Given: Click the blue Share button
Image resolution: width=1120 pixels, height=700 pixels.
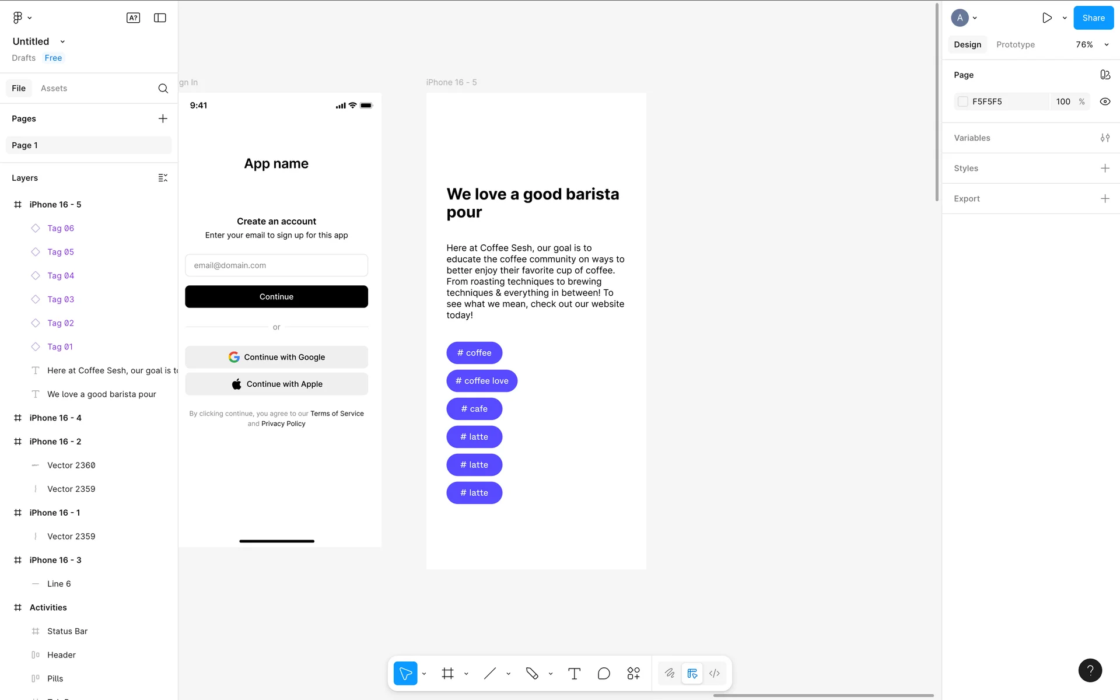Looking at the screenshot, I should pos(1093,18).
